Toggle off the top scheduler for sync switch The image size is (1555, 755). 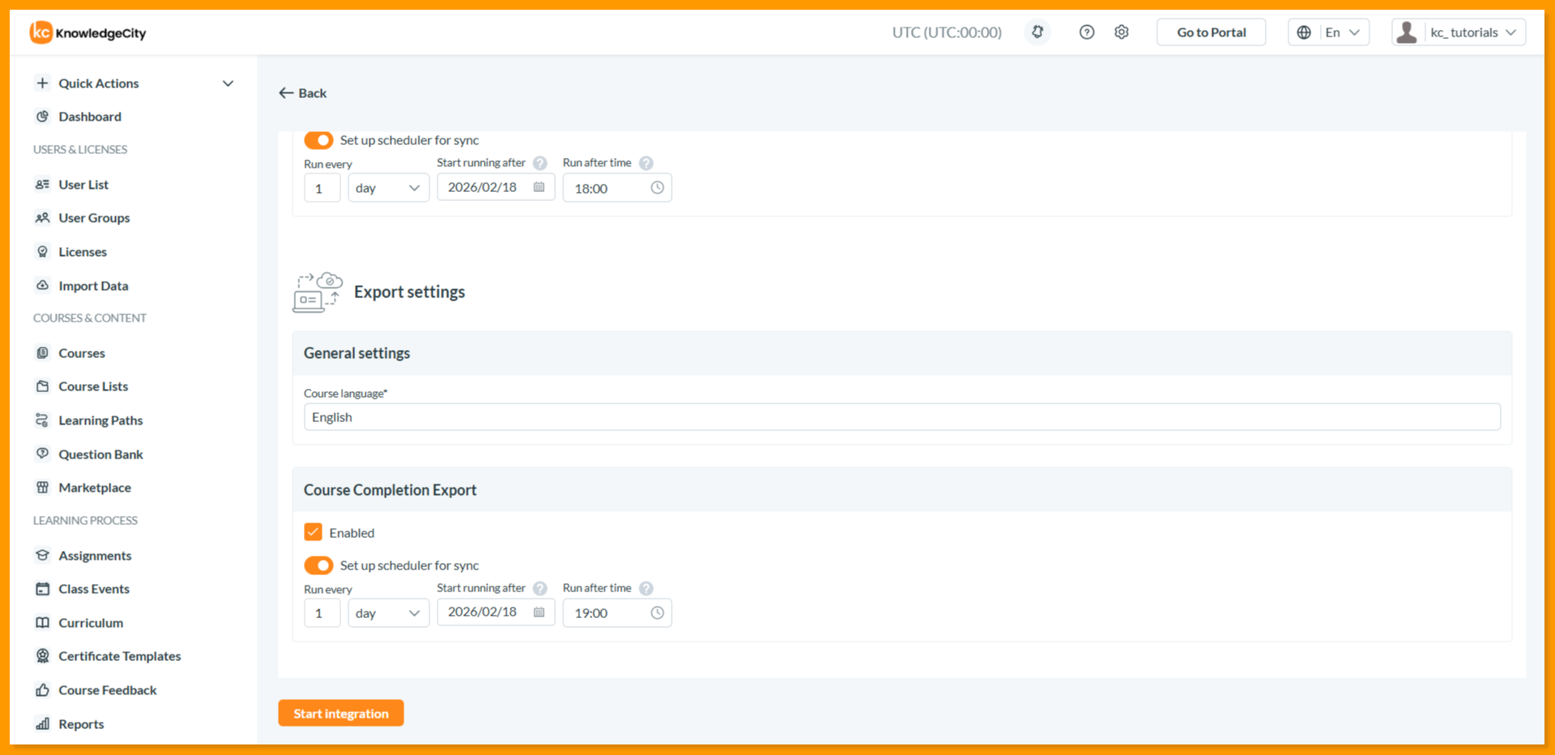coord(318,140)
